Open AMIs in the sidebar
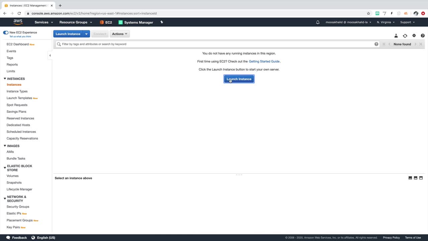Screen dimensions: 428x241 pyautogui.click(x=10, y=152)
